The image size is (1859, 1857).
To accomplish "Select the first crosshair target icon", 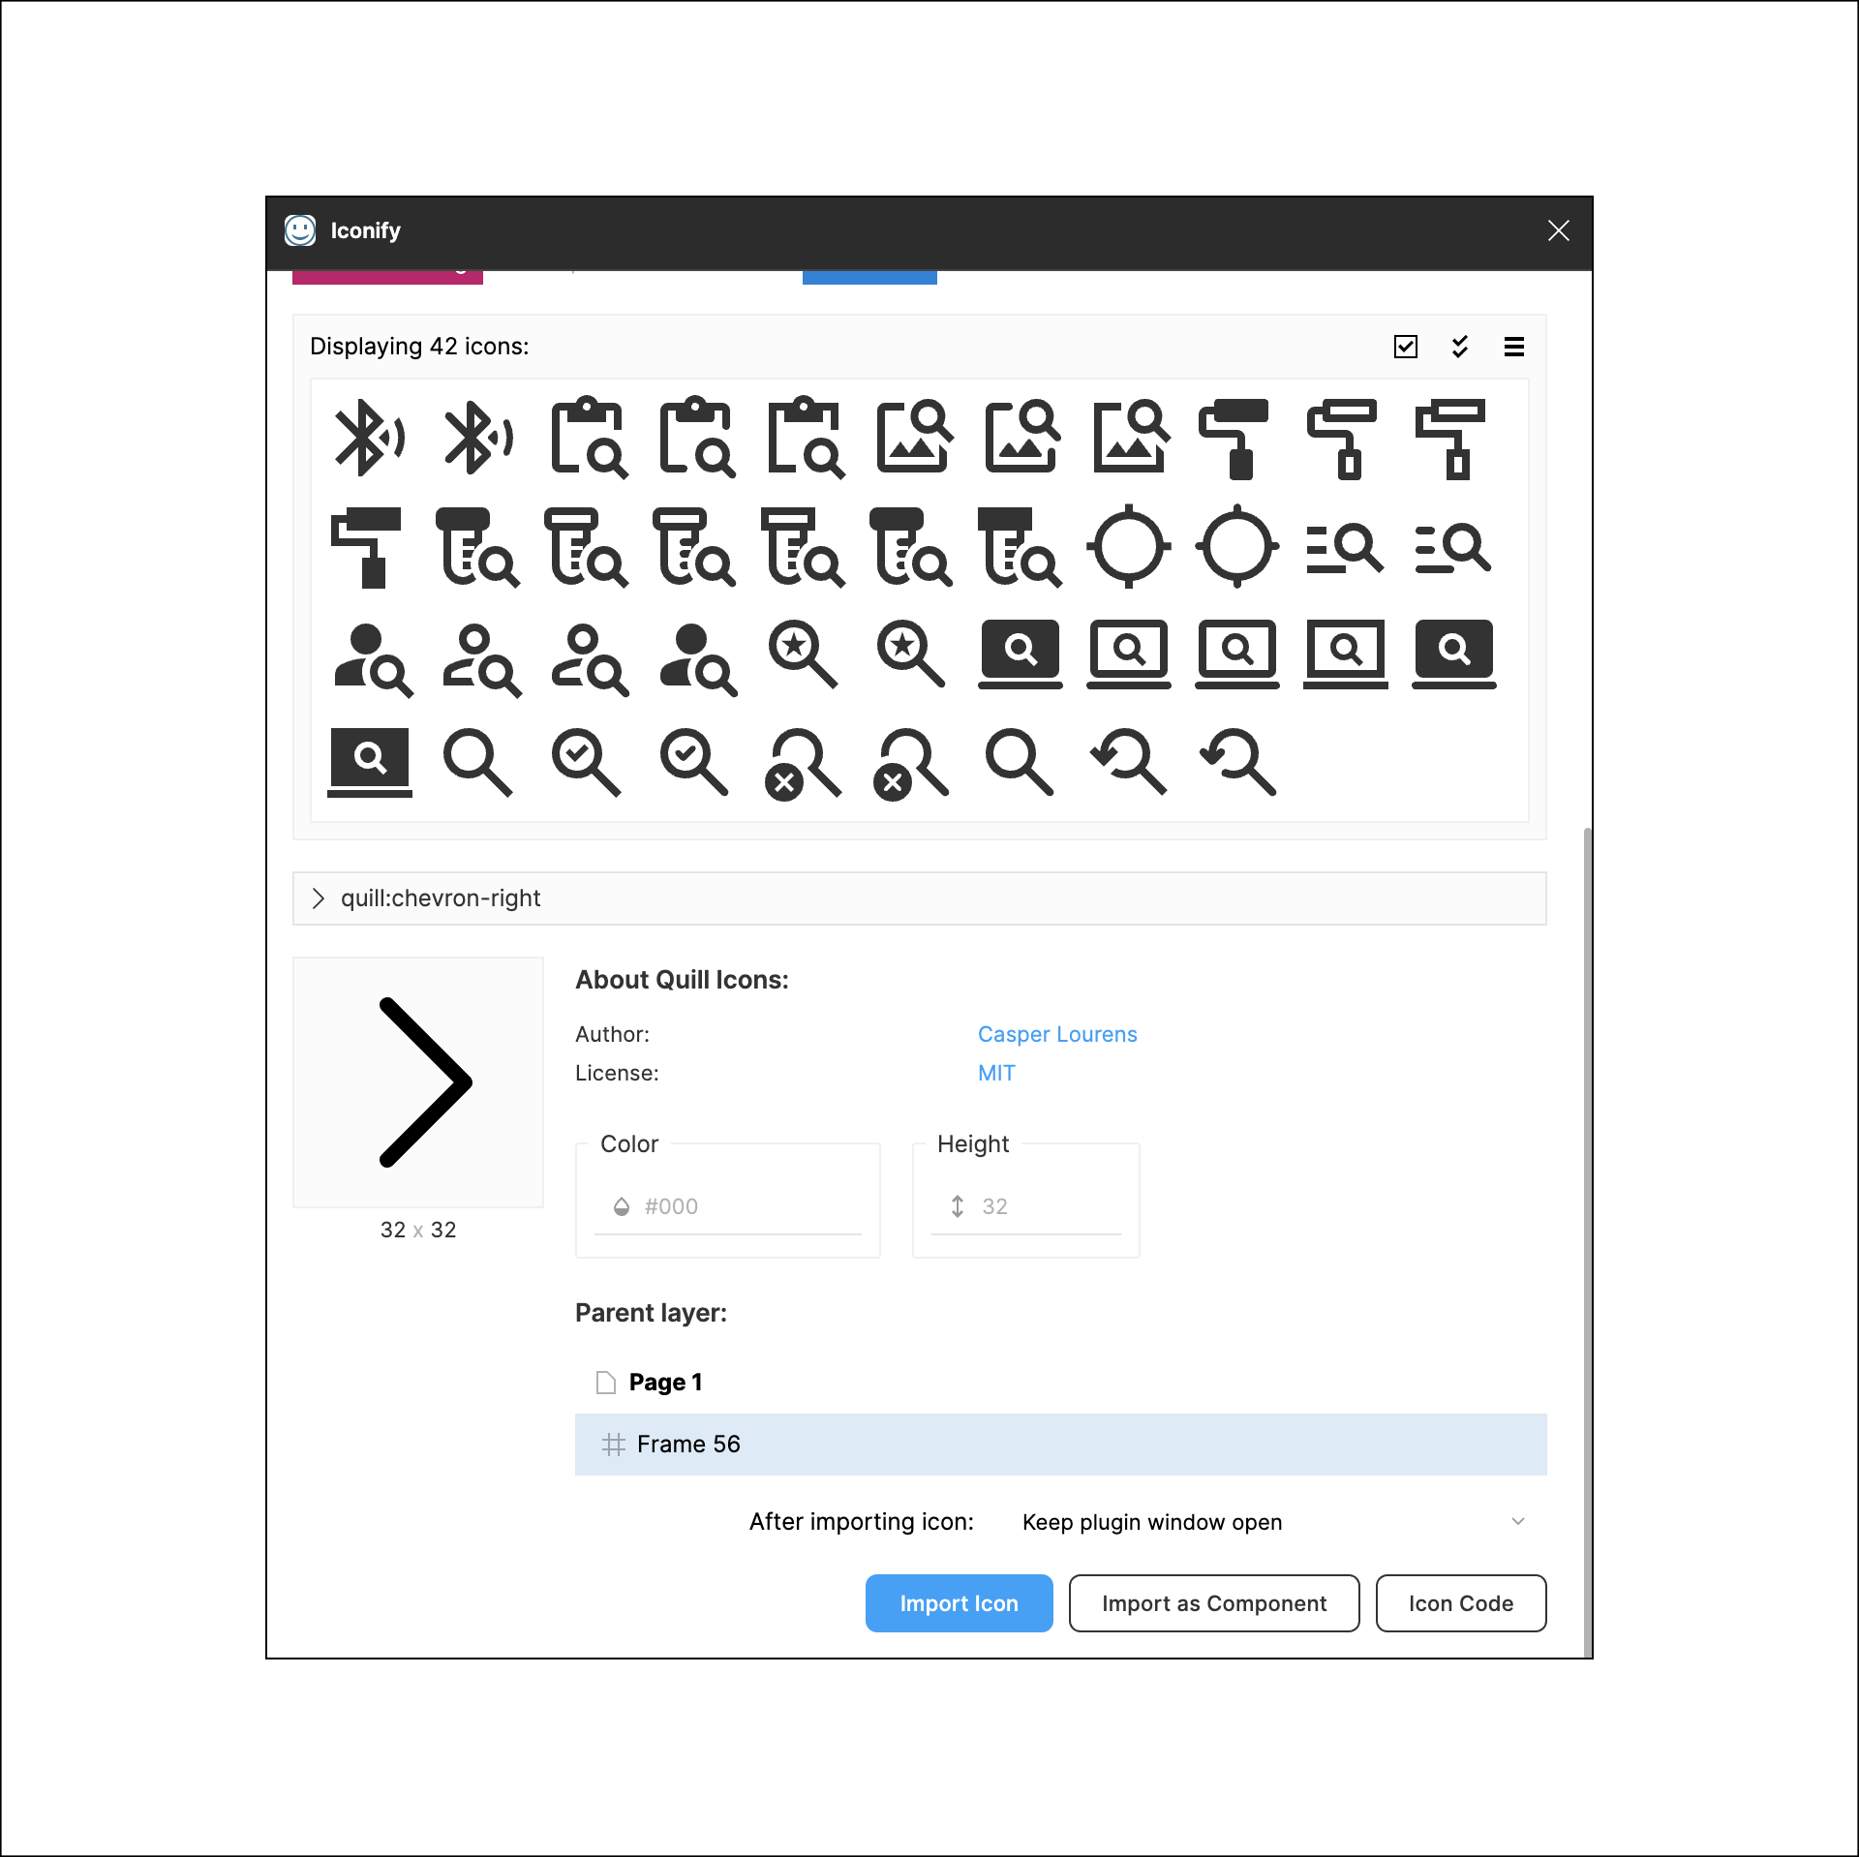I will point(1128,547).
